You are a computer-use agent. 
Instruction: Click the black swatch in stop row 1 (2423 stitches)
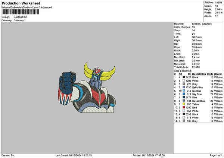(x=184, y=77)
